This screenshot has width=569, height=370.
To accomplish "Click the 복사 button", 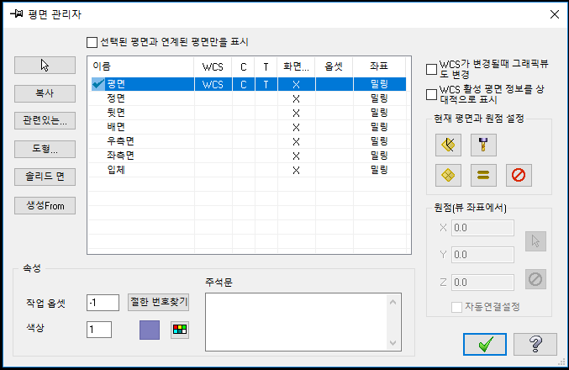I will click(x=45, y=93).
